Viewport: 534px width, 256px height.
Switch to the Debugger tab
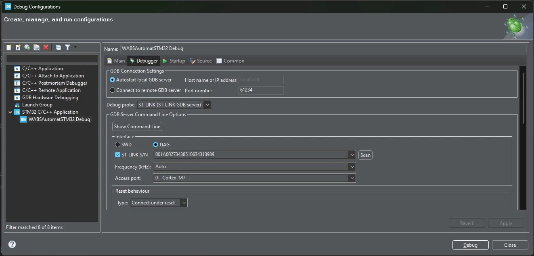[x=144, y=61]
